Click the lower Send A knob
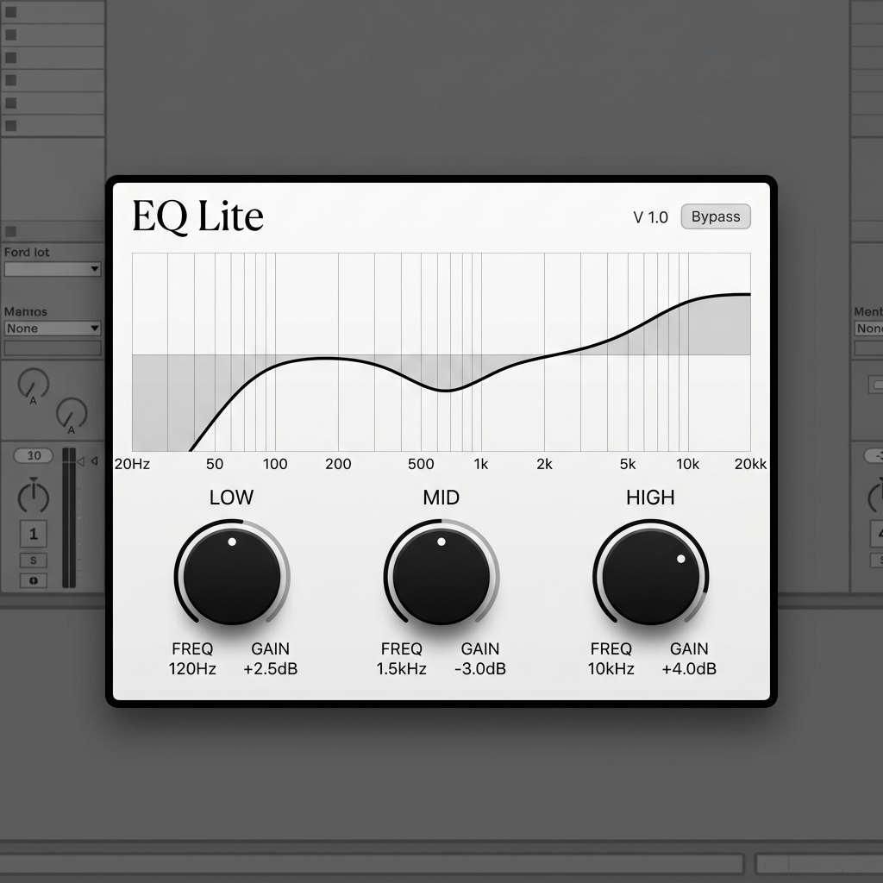The width and height of the screenshot is (883, 883). coord(72,413)
